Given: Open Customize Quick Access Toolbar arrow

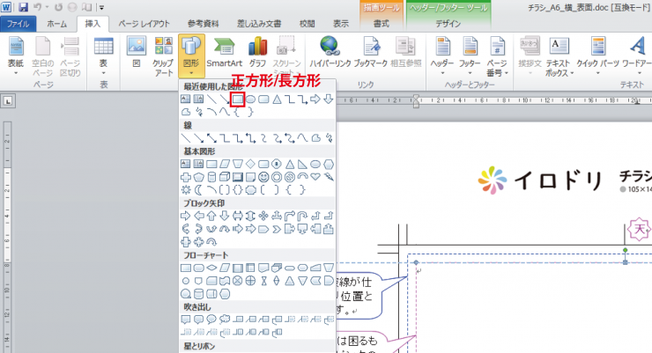Looking at the screenshot, I should (102, 7).
